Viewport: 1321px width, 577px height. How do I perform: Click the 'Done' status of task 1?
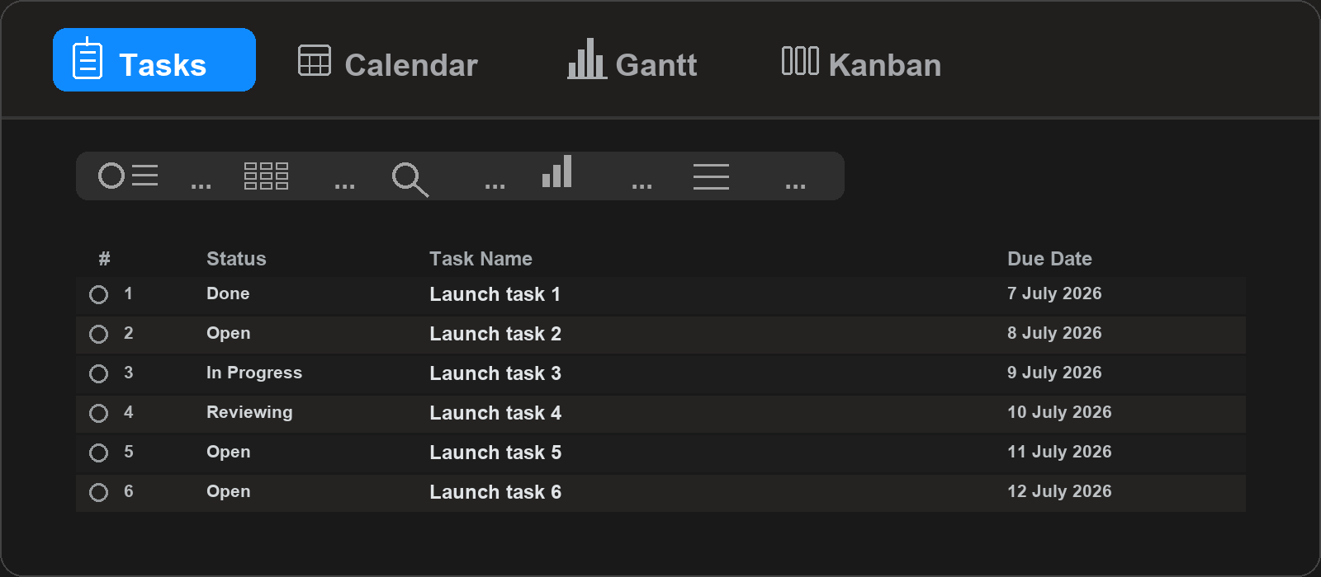(228, 293)
